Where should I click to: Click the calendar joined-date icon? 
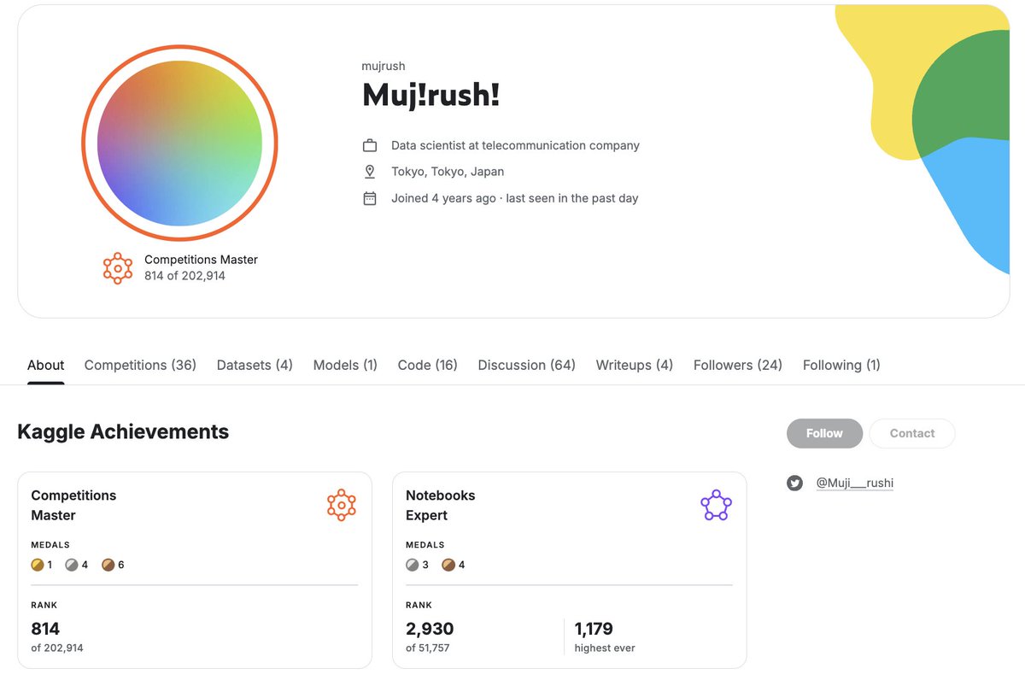tap(370, 198)
